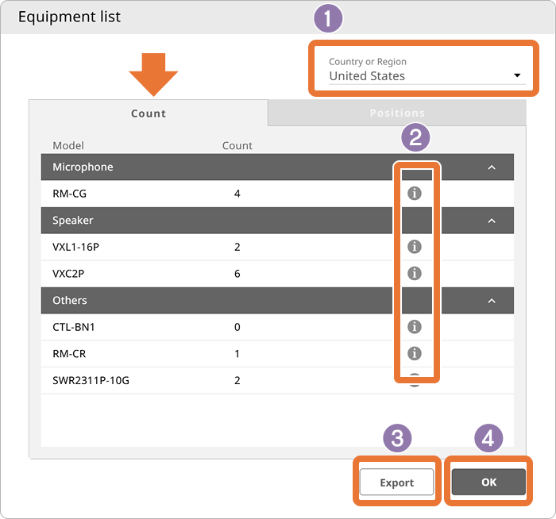Collapse the Microphone section
Image resolution: width=556 pixels, height=519 pixels.
pyautogui.click(x=492, y=167)
